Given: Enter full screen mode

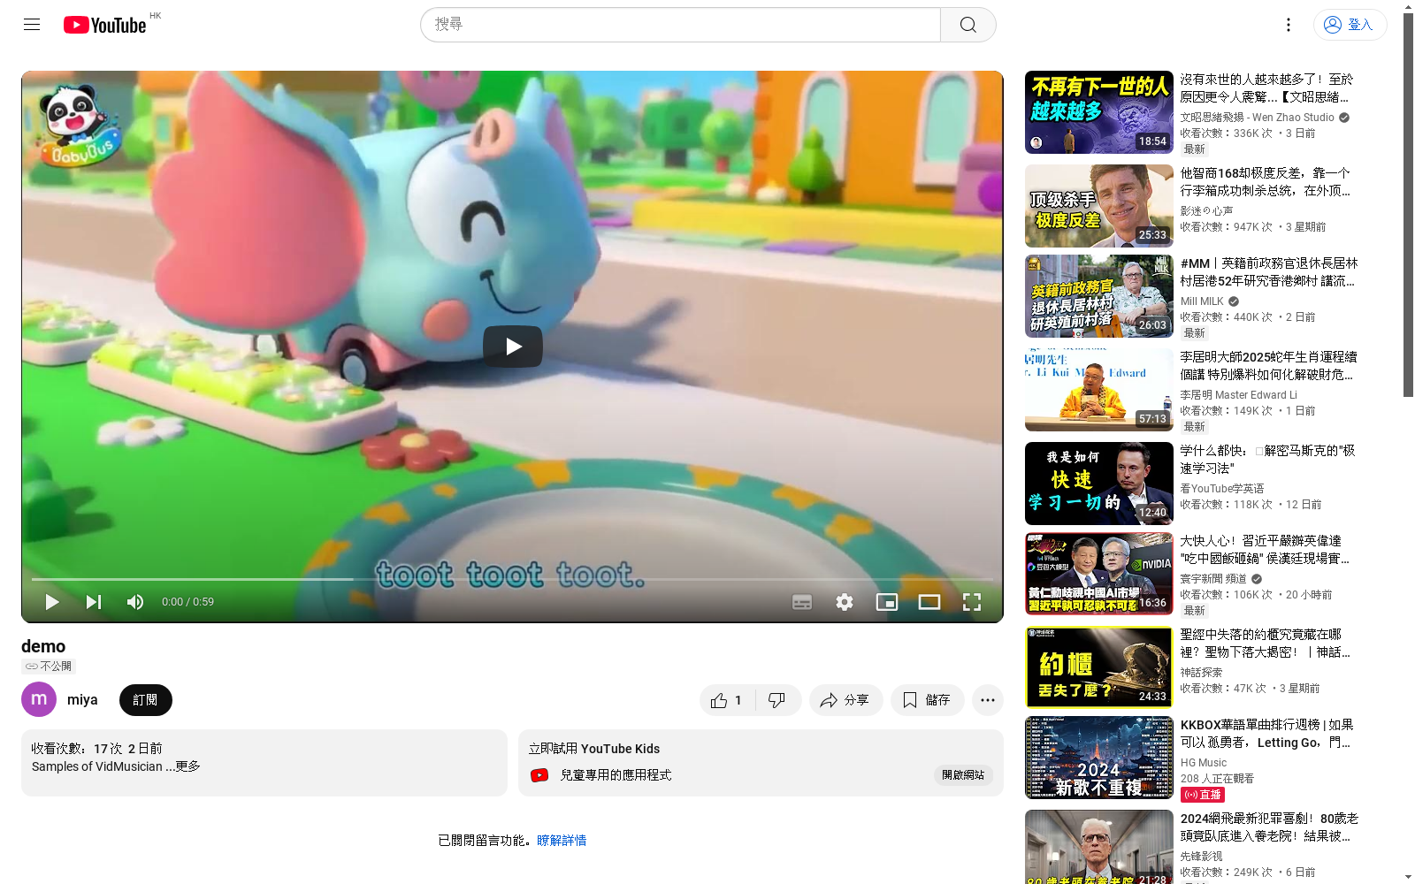Looking at the screenshot, I should (972, 602).
